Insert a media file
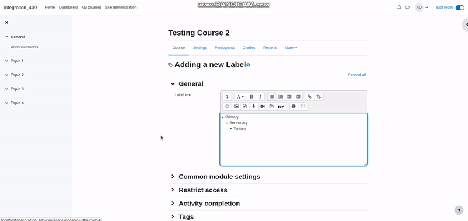 coord(245,107)
